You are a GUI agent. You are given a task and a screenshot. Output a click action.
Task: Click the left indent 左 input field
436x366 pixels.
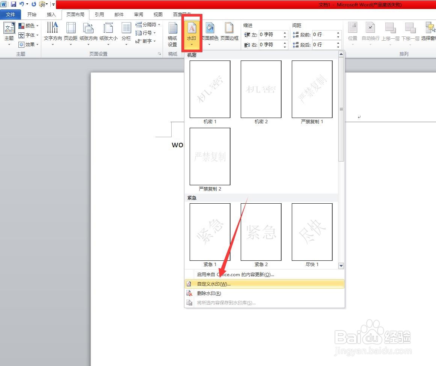270,35
